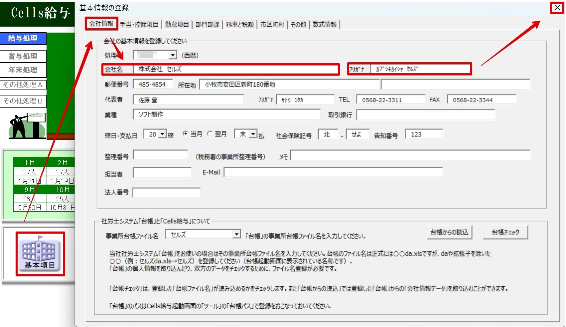Close the 基本情報の登録 dialog
This screenshot has width=566, height=327.
557,8
